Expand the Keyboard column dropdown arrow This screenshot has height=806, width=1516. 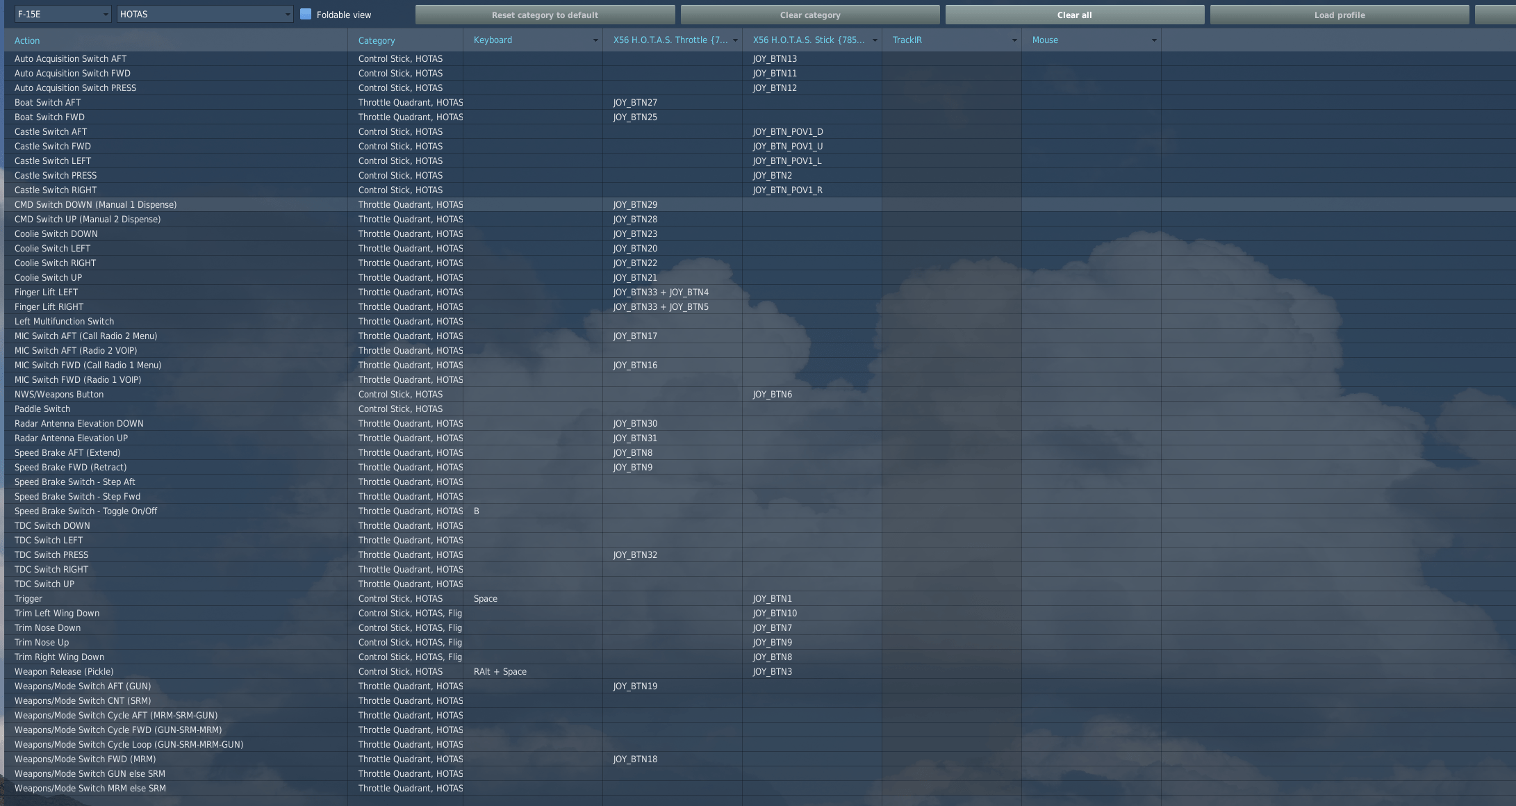tap(595, 40)
